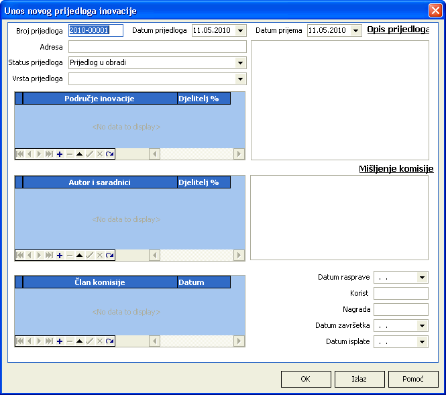Click the Izlaz button
The image size is (446, 395).
(x=359, y=379)
